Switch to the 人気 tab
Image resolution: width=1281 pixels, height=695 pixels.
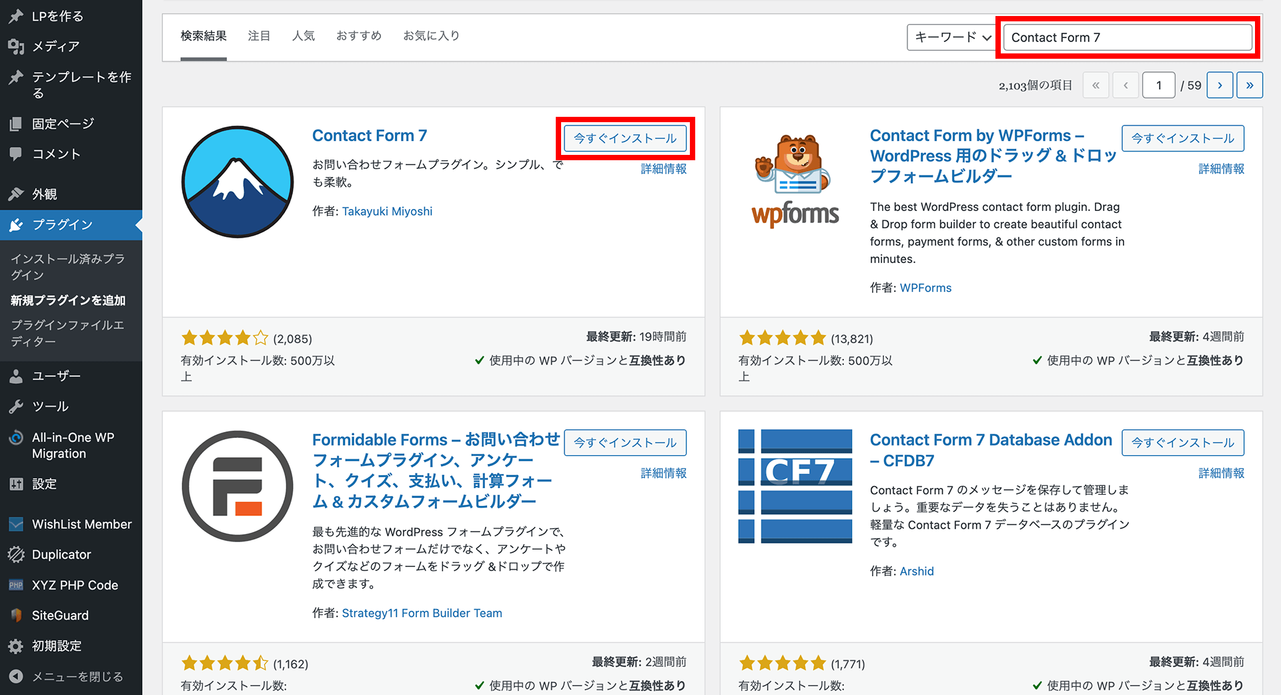click(304, 36)
